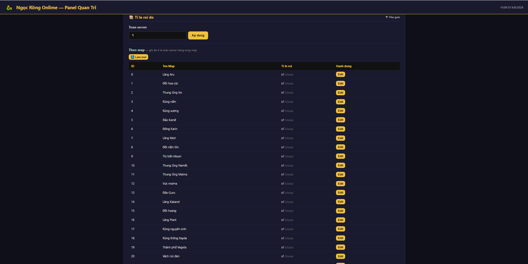The height and width of the screenshot is (264, 528).
Task: Refresh map list with Lam moi button
Action: 138,57
